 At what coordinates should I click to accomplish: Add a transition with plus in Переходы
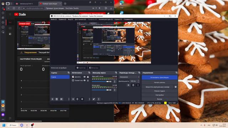coord(128,85)
